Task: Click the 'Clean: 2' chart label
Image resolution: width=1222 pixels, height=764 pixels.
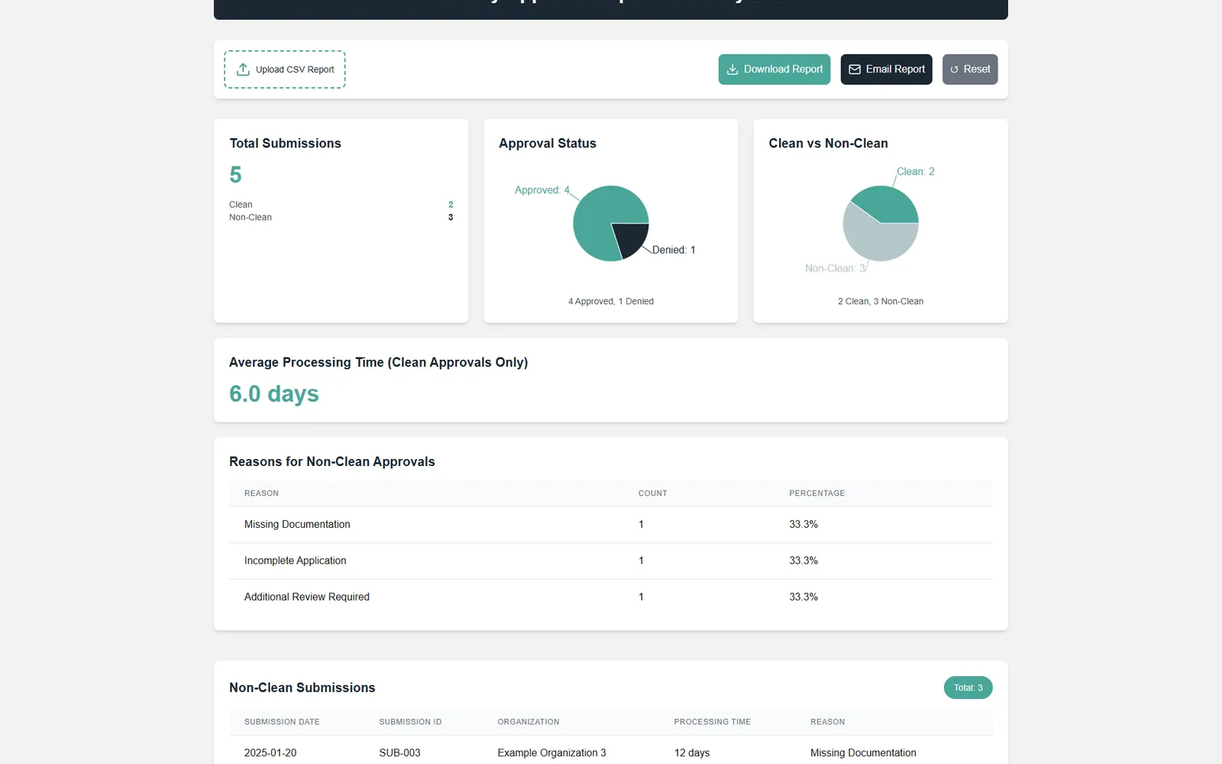Action: pyautogui.click(x=915, y=172)
